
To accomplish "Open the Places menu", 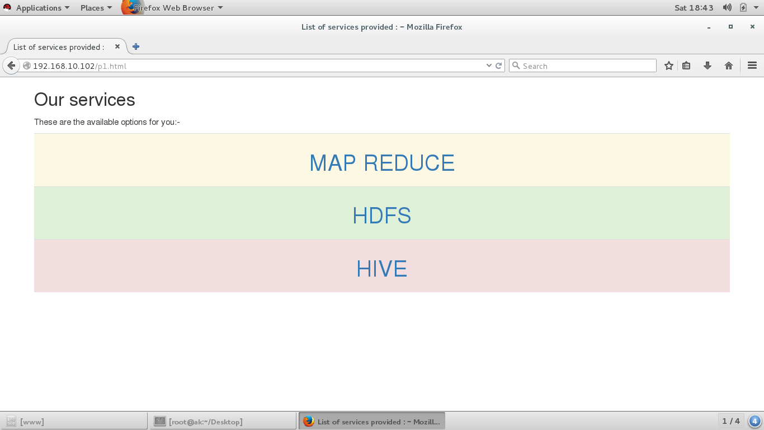I will point(96,8).
